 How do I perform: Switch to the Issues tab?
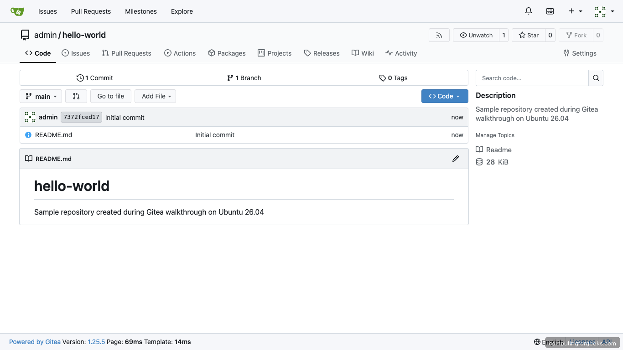coord(76,53)
